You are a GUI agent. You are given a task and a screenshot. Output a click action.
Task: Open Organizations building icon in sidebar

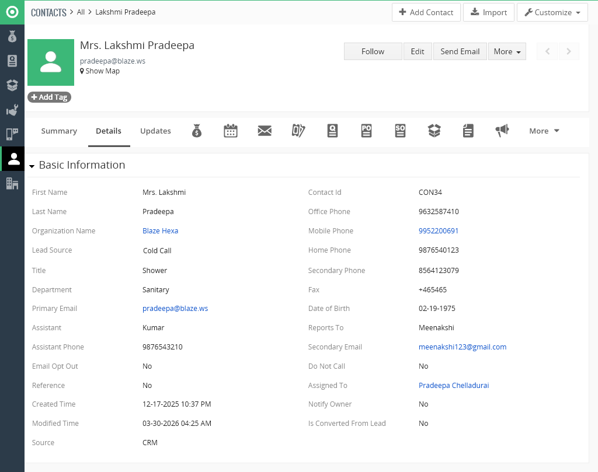click(12, 184)
